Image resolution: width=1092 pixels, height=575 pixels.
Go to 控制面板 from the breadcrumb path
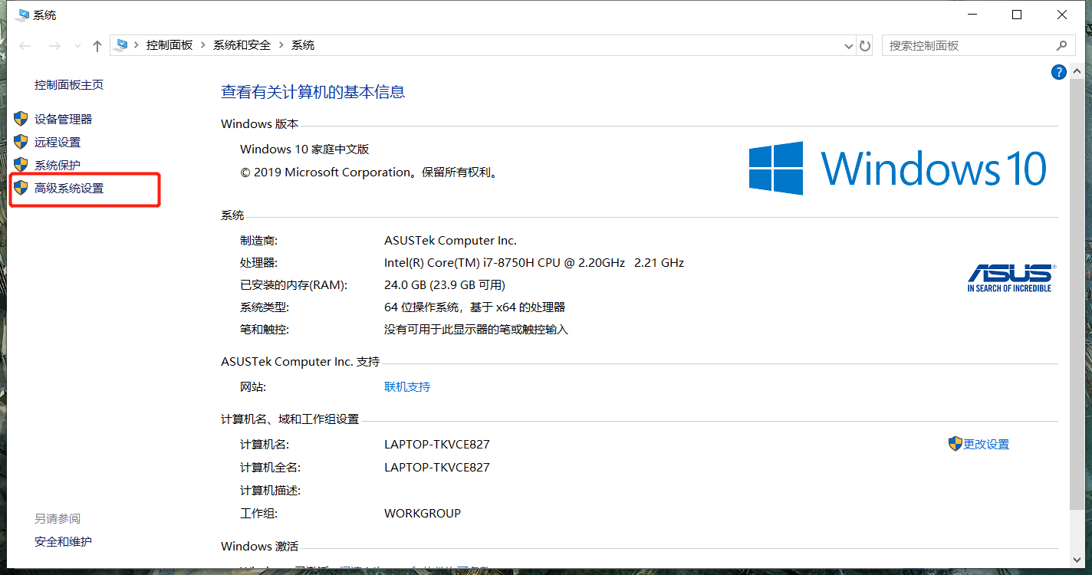(169, 44)
